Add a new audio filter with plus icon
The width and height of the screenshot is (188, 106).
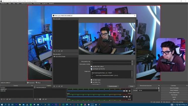54,51
